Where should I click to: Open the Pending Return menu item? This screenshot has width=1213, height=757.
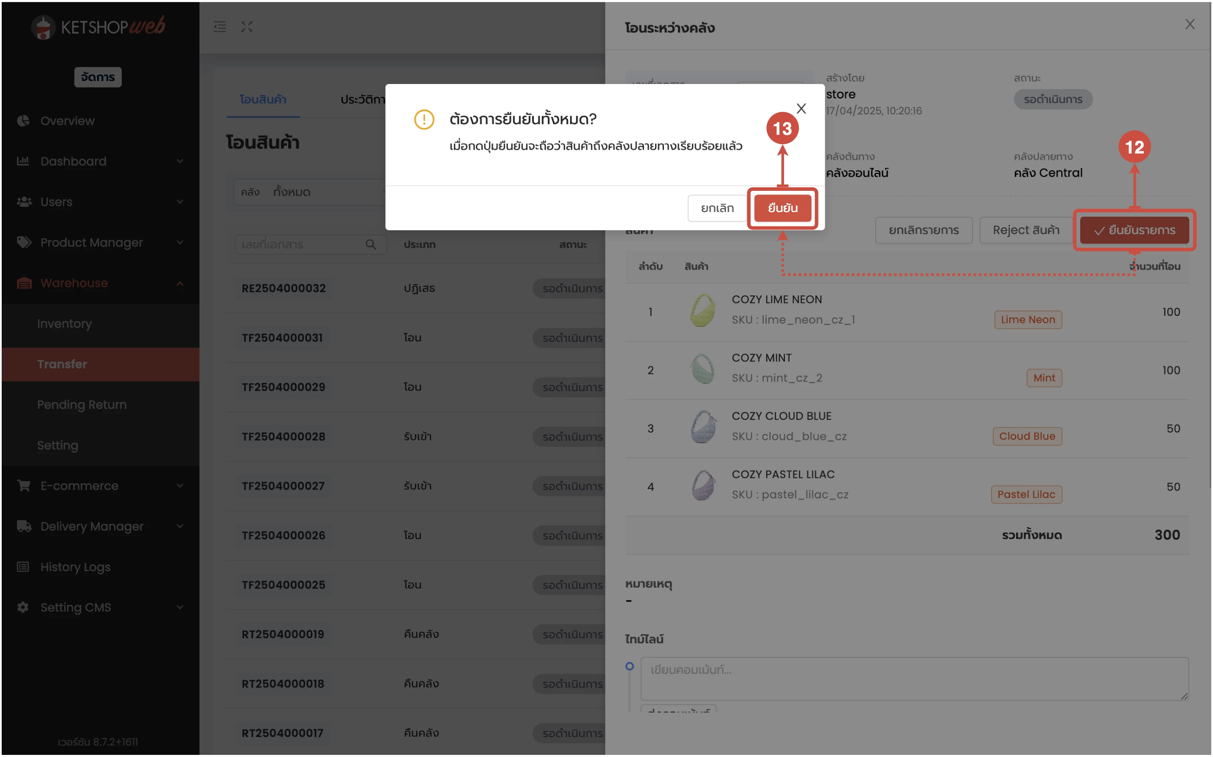tap(81, 405)
